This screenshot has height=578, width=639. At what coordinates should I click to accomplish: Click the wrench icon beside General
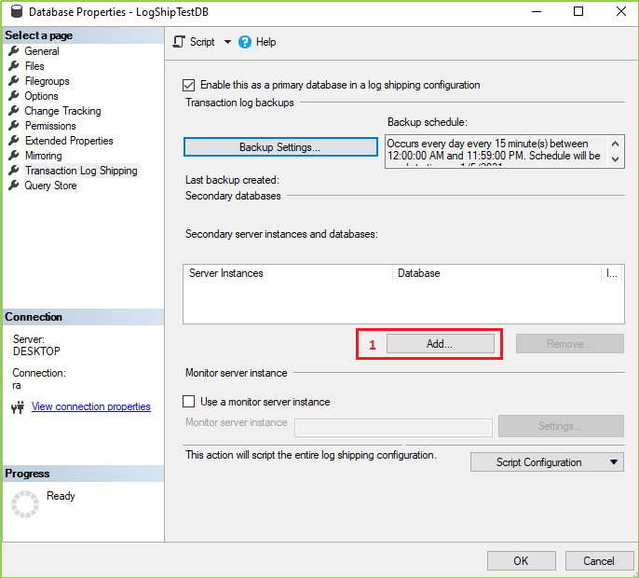(x=14, y=51)
